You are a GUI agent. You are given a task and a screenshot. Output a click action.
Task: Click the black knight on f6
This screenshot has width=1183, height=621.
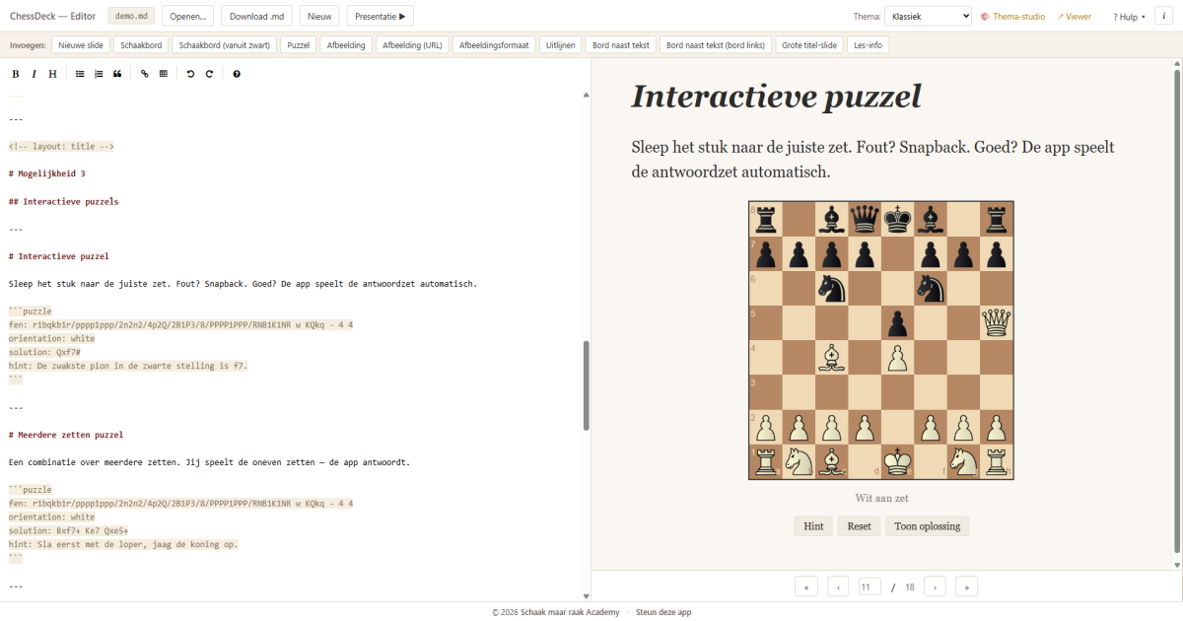point(931,288)
